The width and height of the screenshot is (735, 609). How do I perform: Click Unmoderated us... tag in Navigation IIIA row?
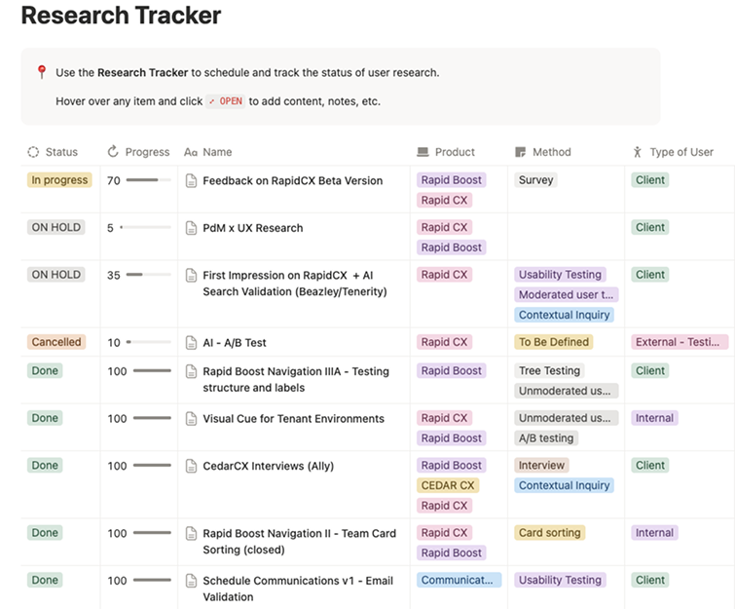(567, 391)
